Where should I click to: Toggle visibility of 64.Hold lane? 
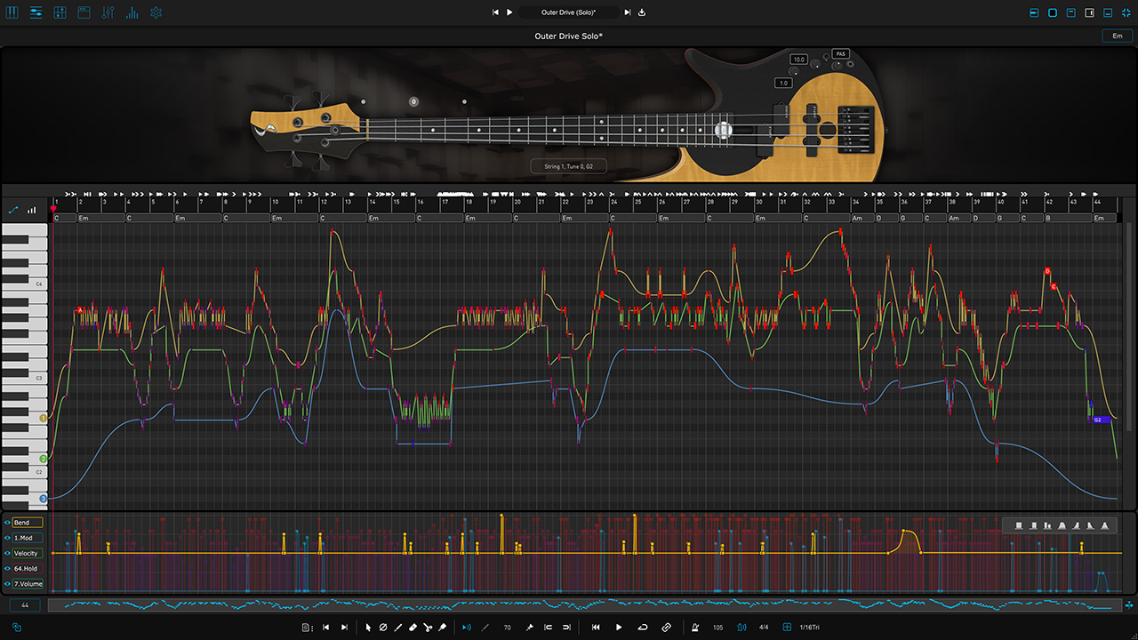[x=7, y=568]
